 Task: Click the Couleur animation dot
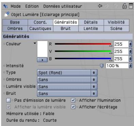coord(4,44)
